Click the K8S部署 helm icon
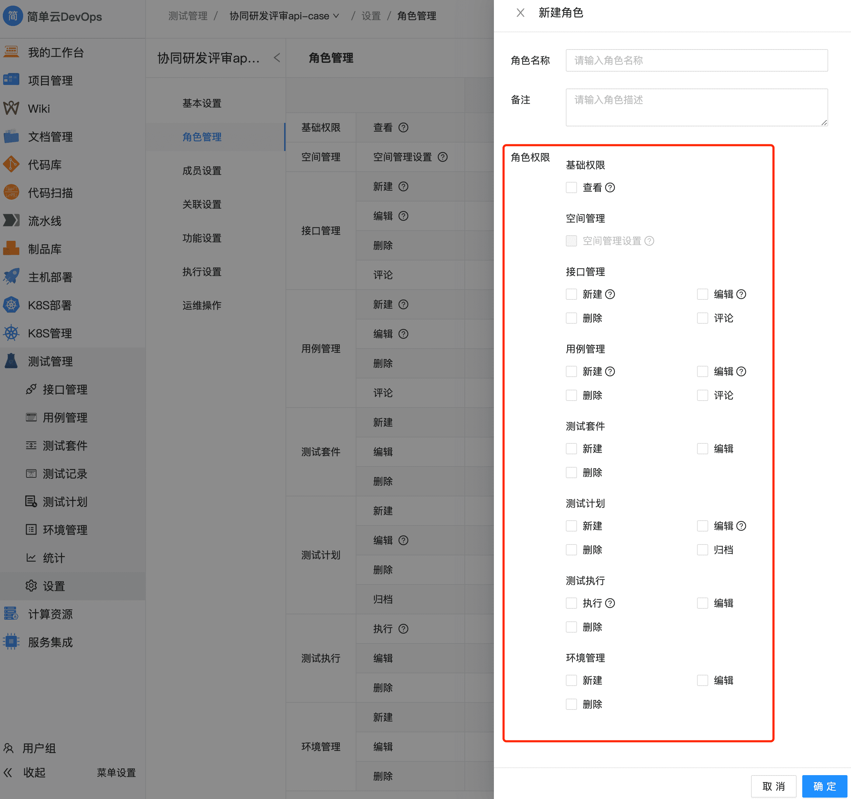Screen dimensions: 851x799 pyautogui.click(x=12, y=305)
